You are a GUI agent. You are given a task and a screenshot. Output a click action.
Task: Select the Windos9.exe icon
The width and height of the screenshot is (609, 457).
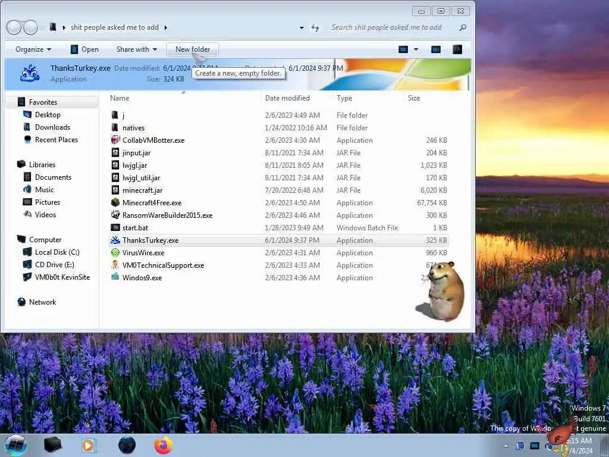pyautogui.click(x=115, y=277)
